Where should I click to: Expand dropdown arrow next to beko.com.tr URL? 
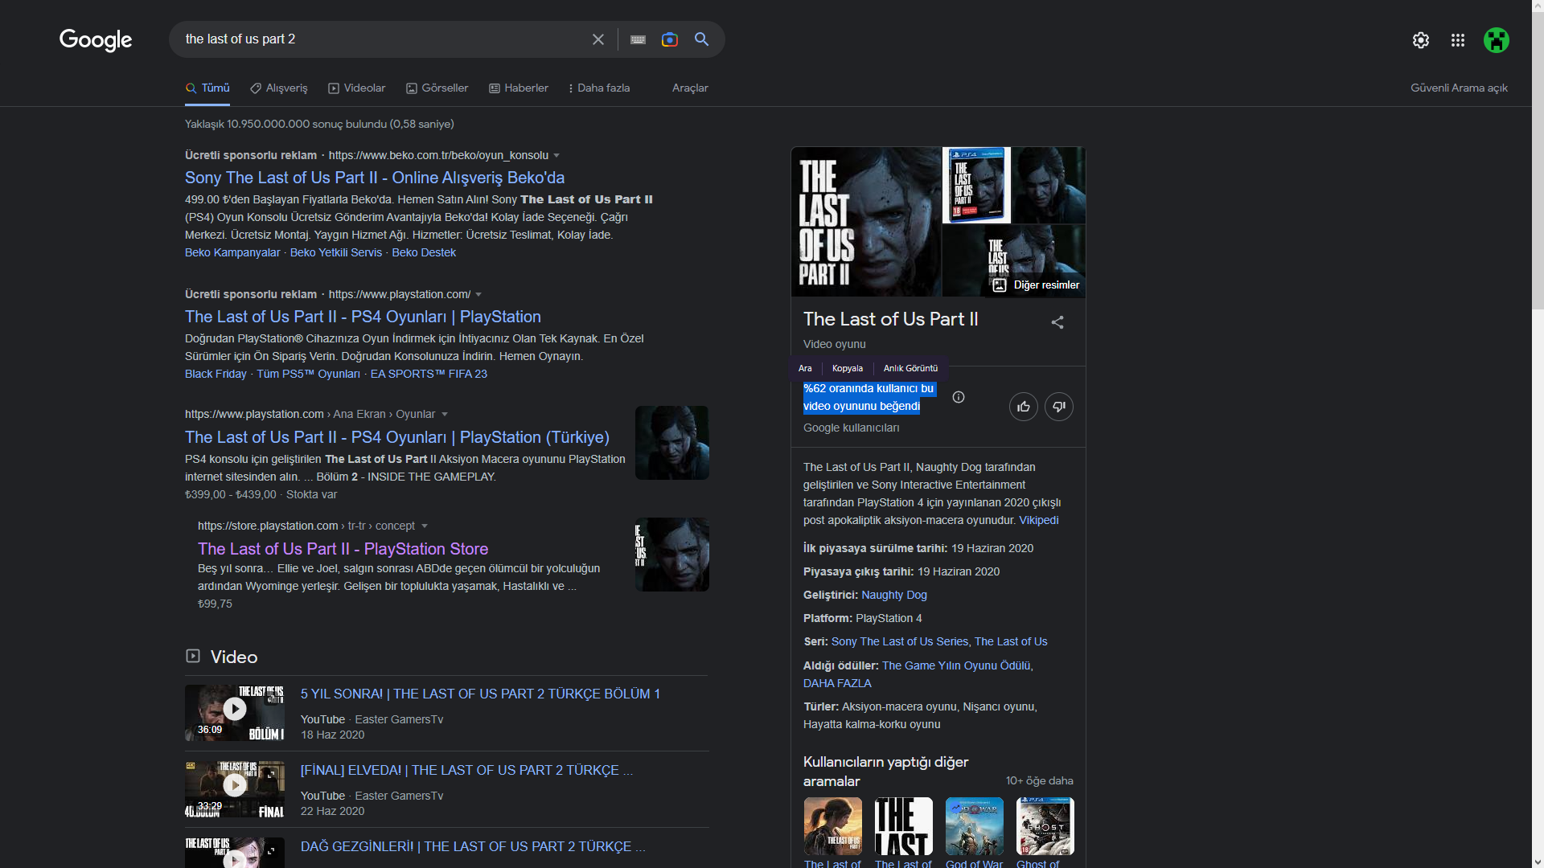pyautogui.click(x=556, y=156)
